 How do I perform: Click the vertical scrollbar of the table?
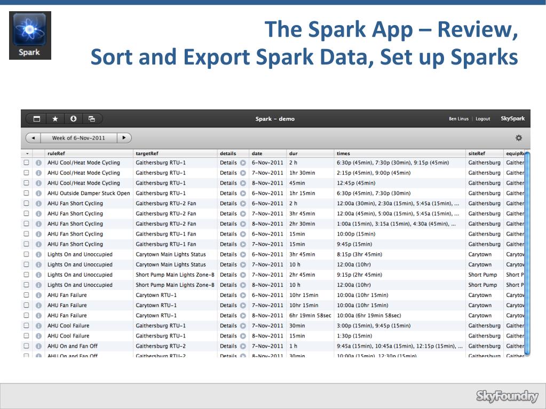tap(527, 253)
